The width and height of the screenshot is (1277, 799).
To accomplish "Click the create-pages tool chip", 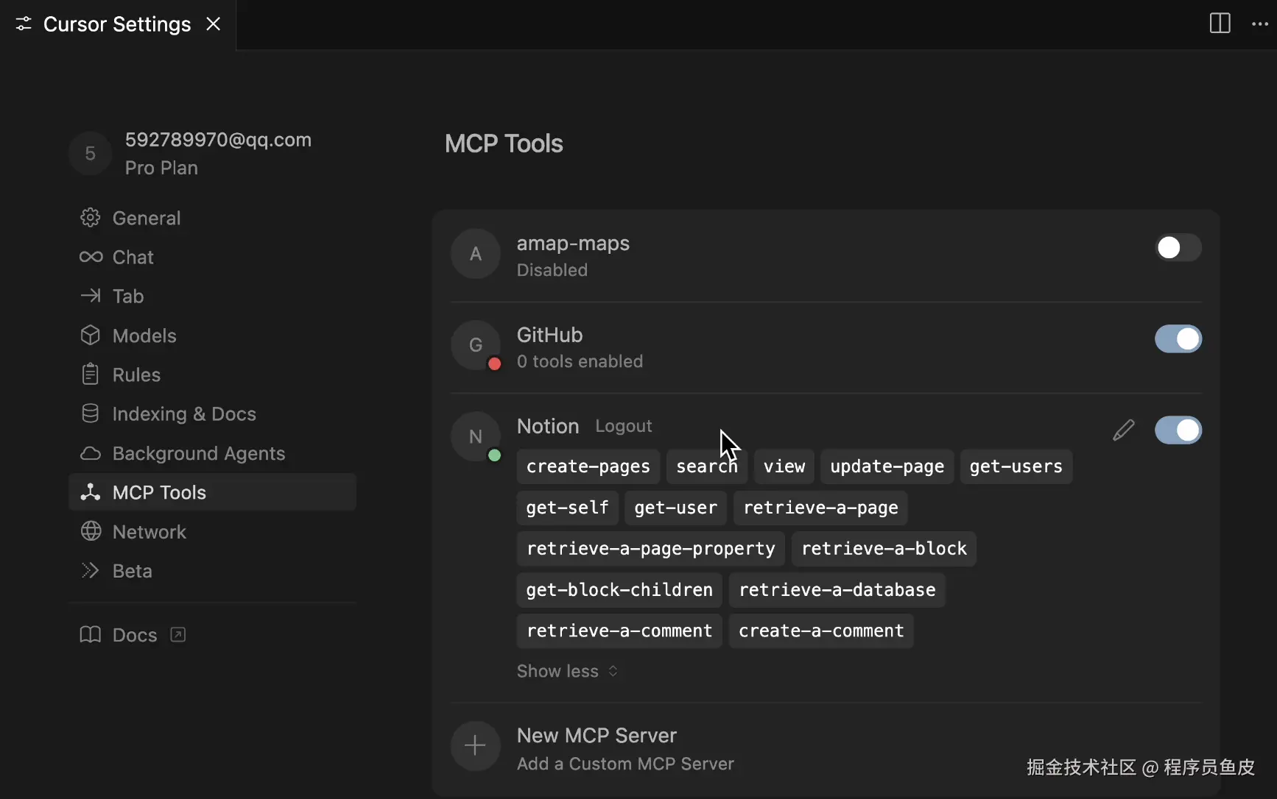I will point(588,466).
